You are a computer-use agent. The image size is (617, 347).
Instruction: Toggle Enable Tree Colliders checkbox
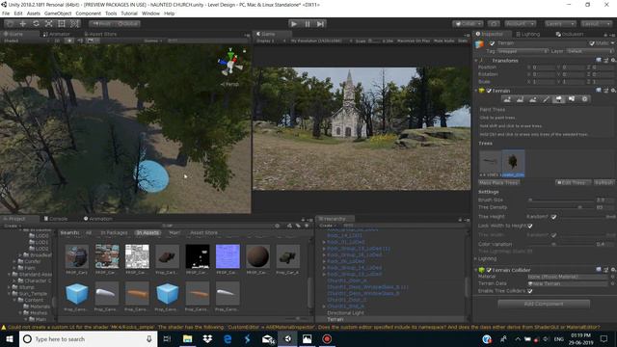pos(530,291)
